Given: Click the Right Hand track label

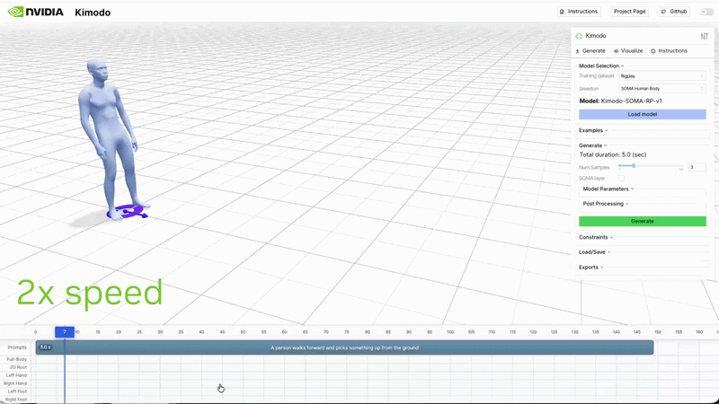Looking at the screenshot, I should pos(15,383).
